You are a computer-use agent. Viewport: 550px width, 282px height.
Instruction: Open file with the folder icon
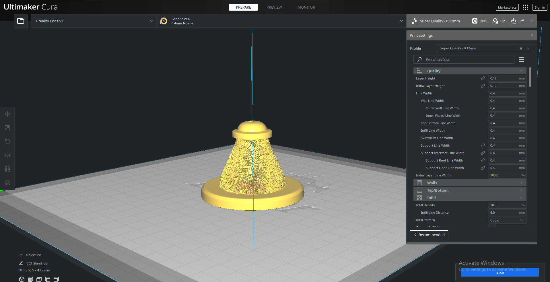tap(21, 21)
